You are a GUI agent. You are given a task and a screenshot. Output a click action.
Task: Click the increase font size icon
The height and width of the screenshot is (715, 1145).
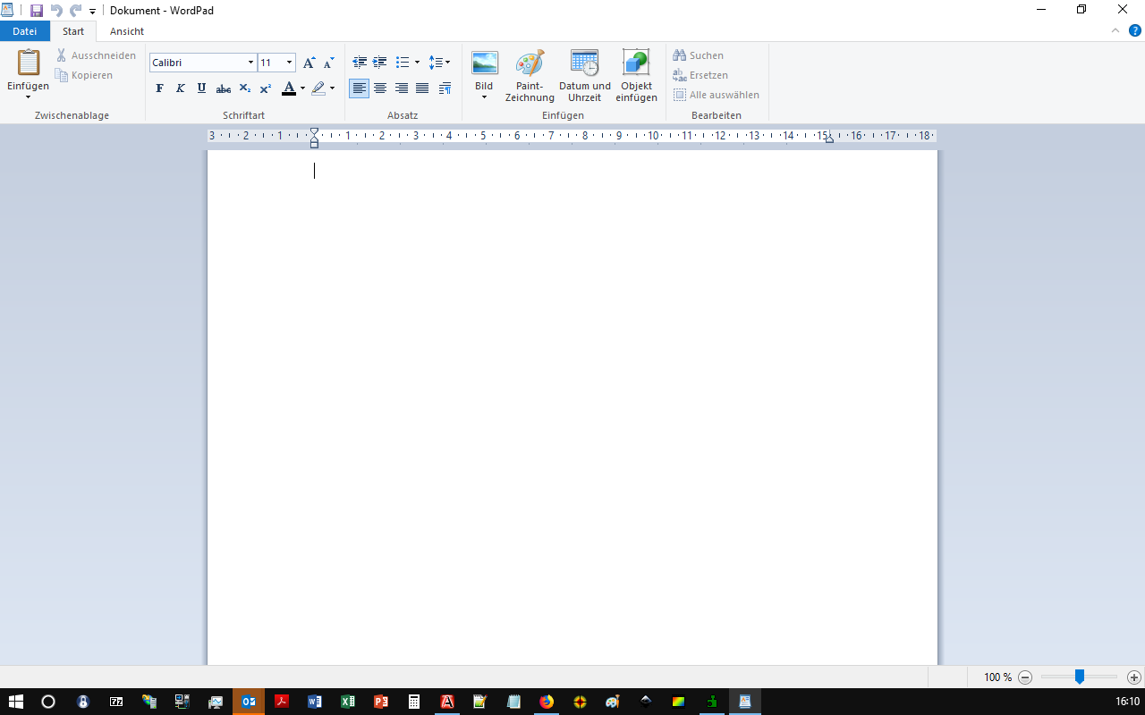tap(309, 63)
